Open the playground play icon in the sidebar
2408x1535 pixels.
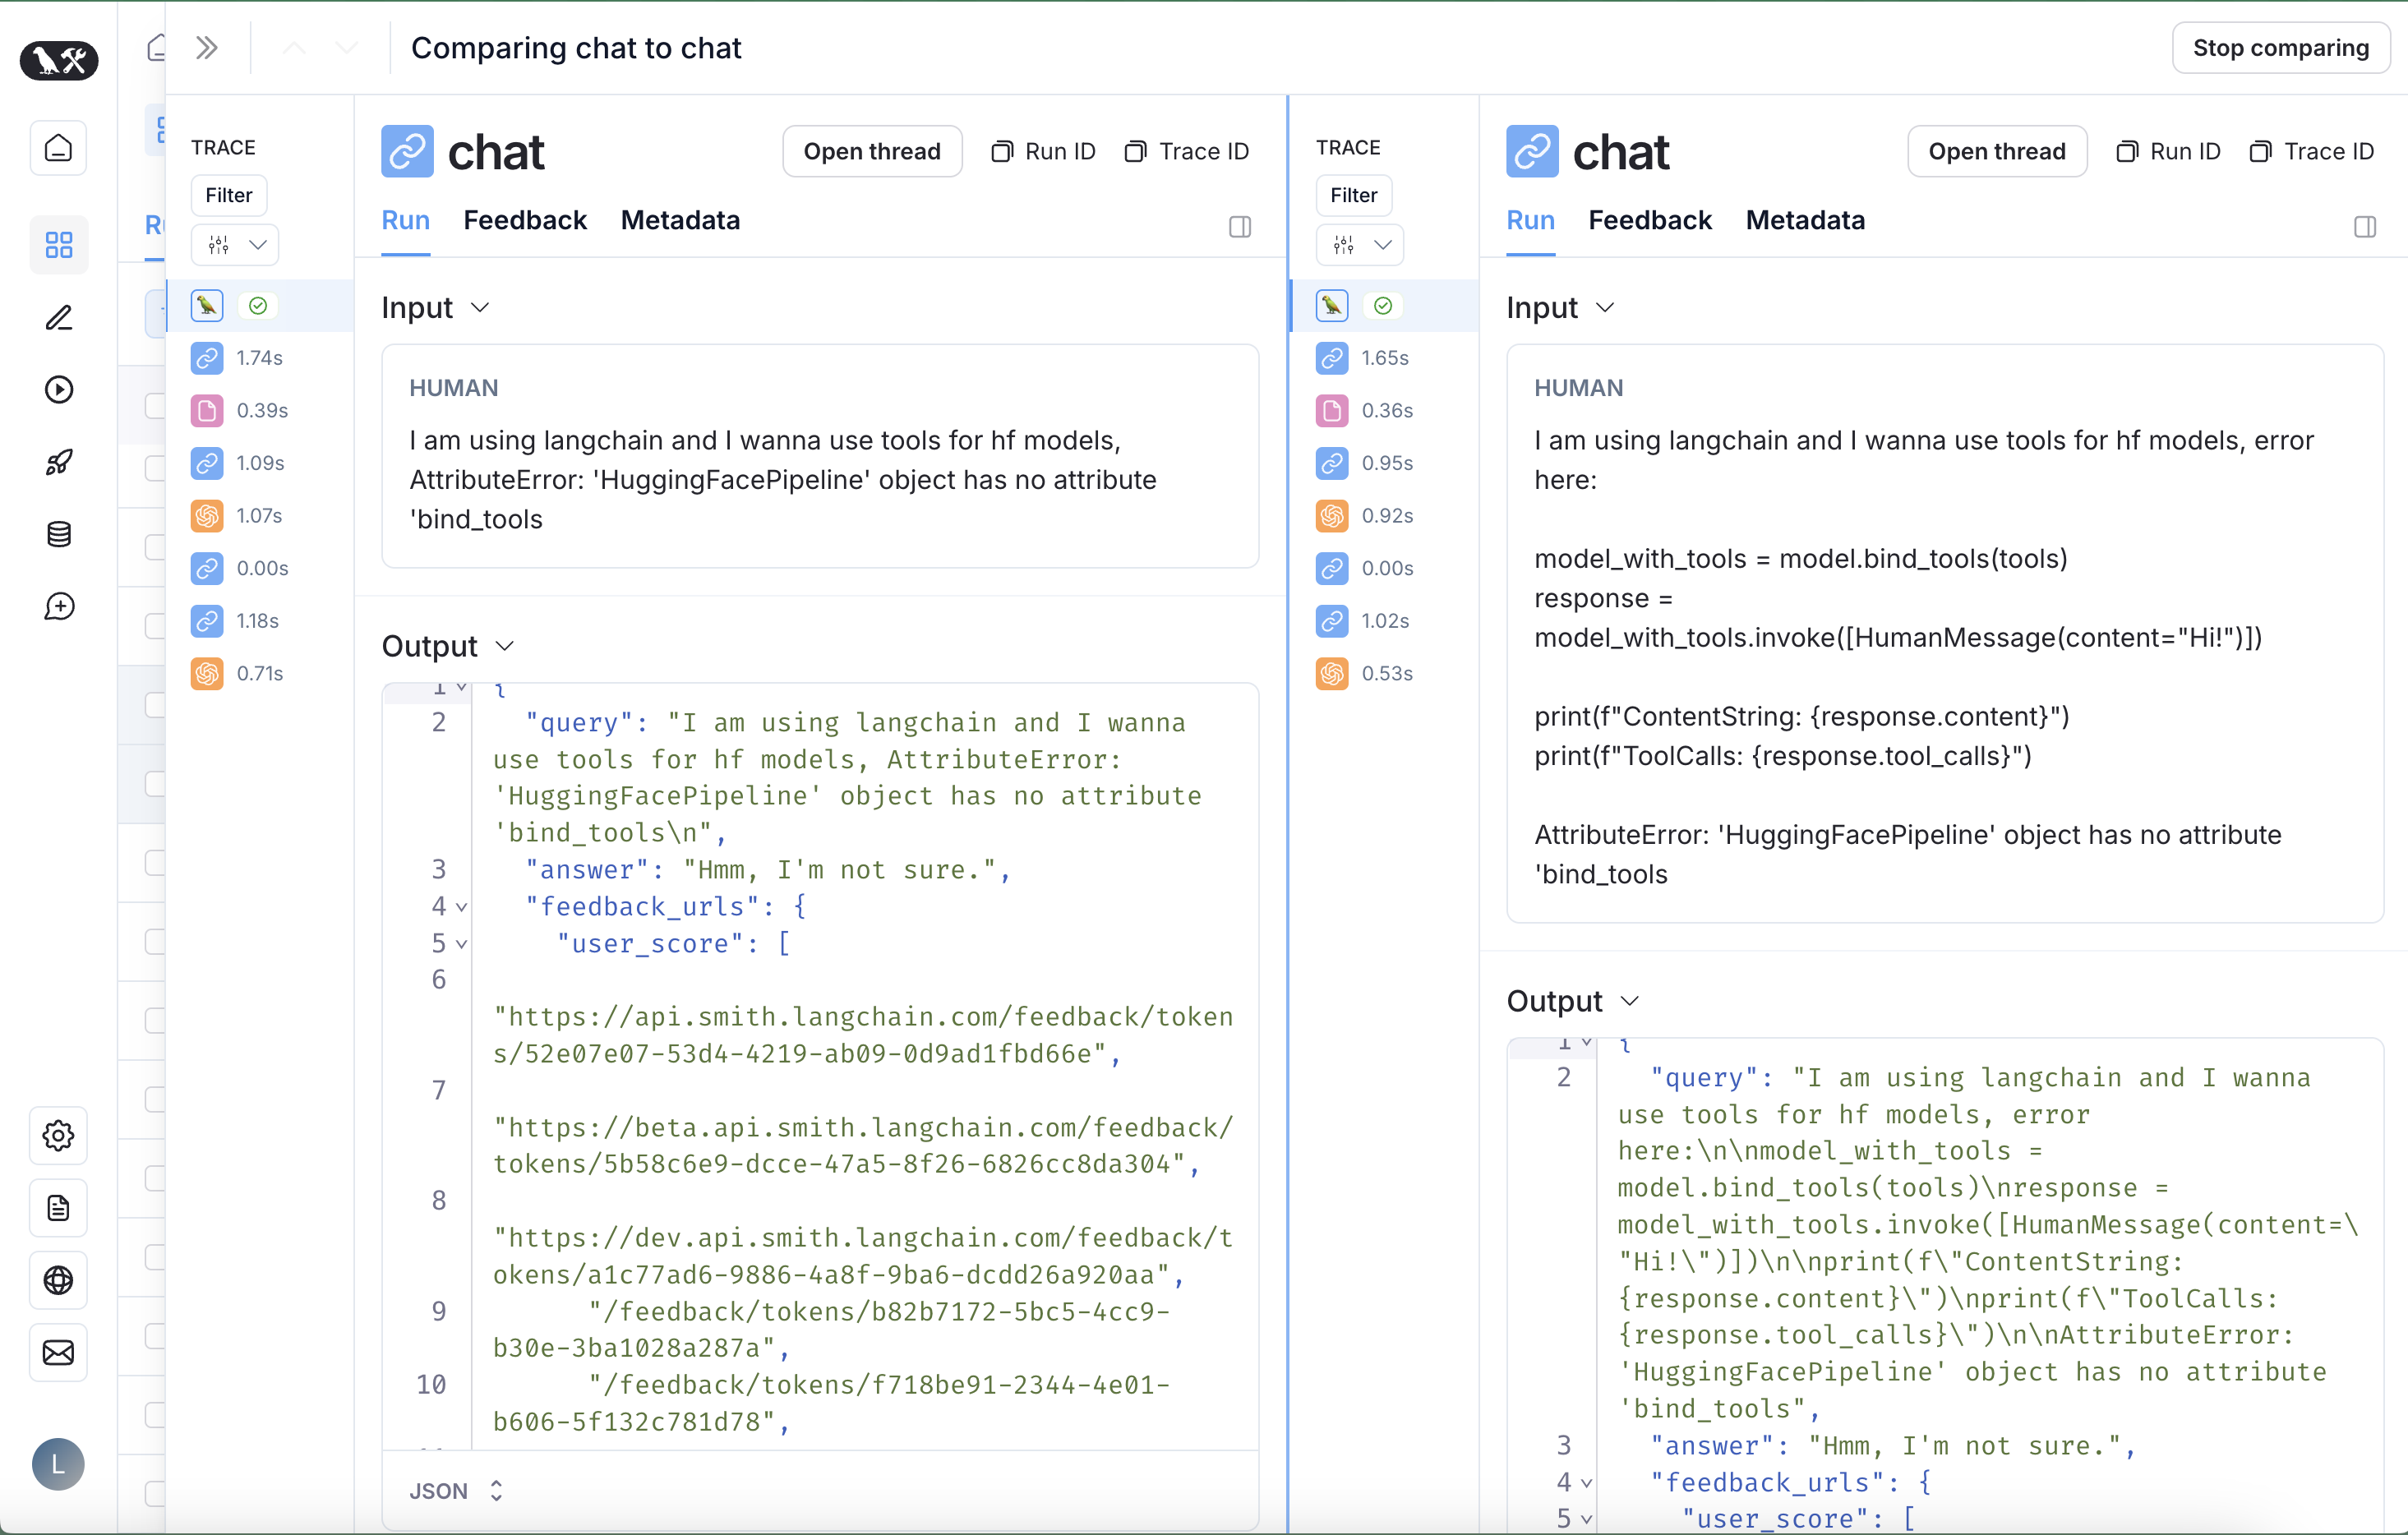58,389
